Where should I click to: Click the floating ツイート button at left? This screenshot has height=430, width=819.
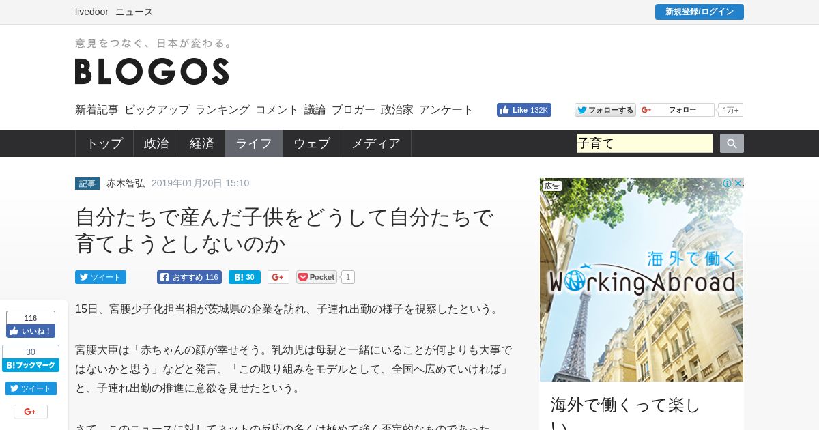point(31,388)
